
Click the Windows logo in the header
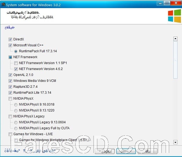point(174,16)
